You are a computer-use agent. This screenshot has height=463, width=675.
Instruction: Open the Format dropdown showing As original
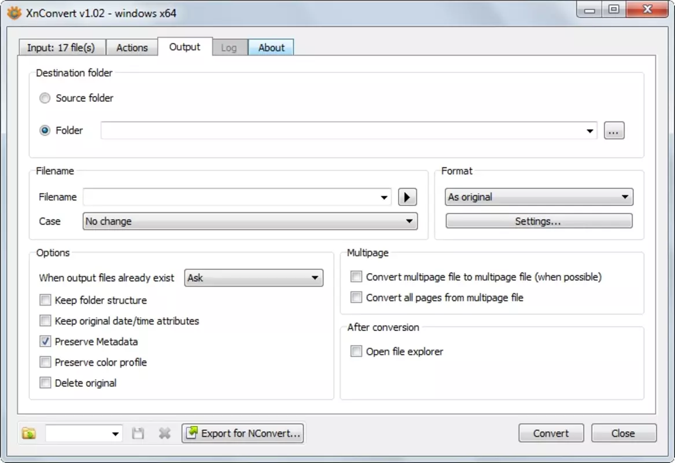(x=539, y=197)
